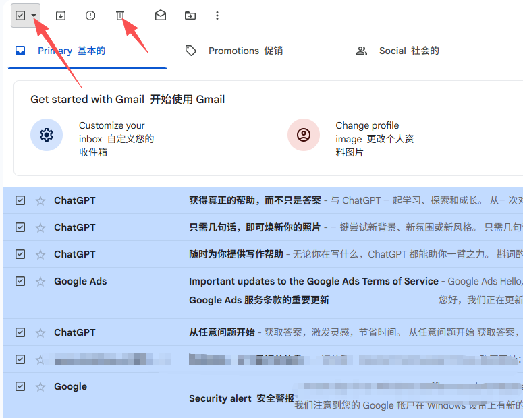This screenshot has height=418, width=523.
Task: Click the profile icon for Change profile image
Action: pos(304,135)
